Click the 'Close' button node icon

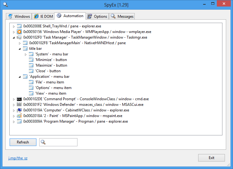(31, 71)
